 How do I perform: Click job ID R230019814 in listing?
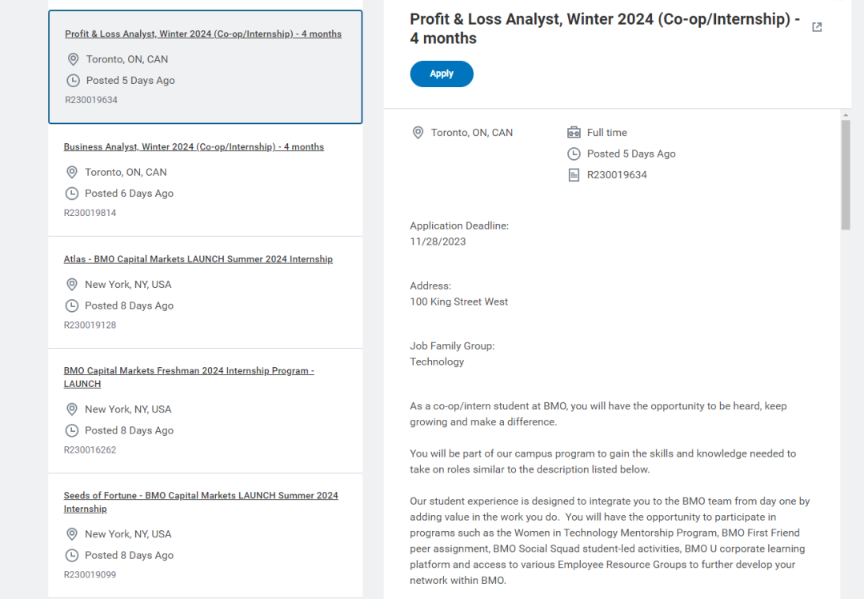pos(90,213)
